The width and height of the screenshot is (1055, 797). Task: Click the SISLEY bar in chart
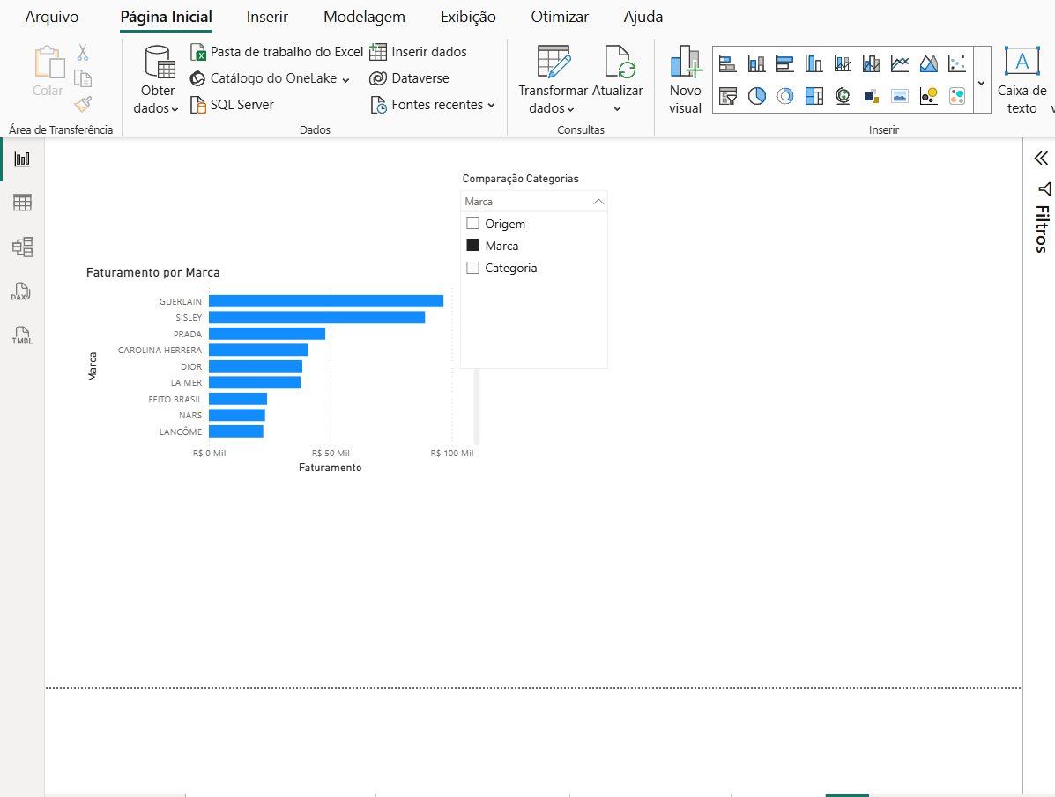317,317
